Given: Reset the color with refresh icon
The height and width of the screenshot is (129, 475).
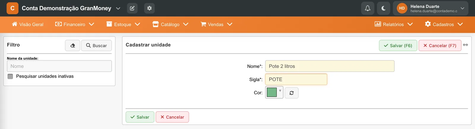Looking at the screenshot, I should [x=292, y=93].
